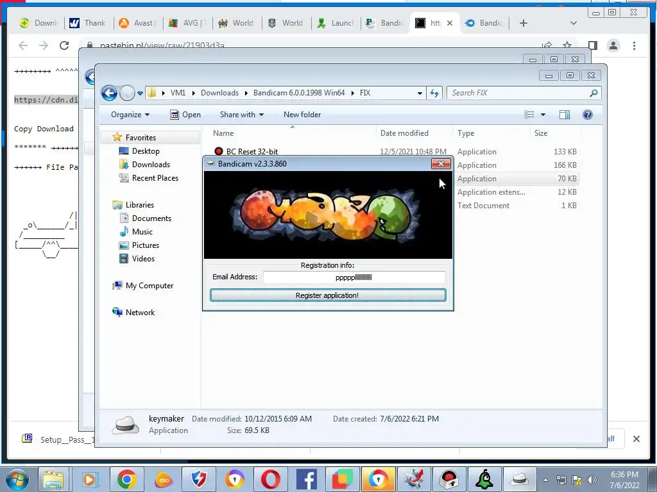Click the Explorer Forward arrow button
This screenshot has width=657, height=492.
tap(127, 93)
